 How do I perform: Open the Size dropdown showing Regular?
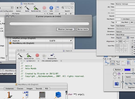coord(122,38)
